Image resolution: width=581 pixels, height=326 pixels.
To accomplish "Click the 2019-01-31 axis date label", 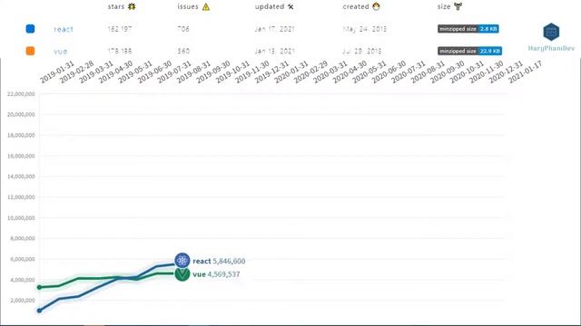I will tap(56, 72).
